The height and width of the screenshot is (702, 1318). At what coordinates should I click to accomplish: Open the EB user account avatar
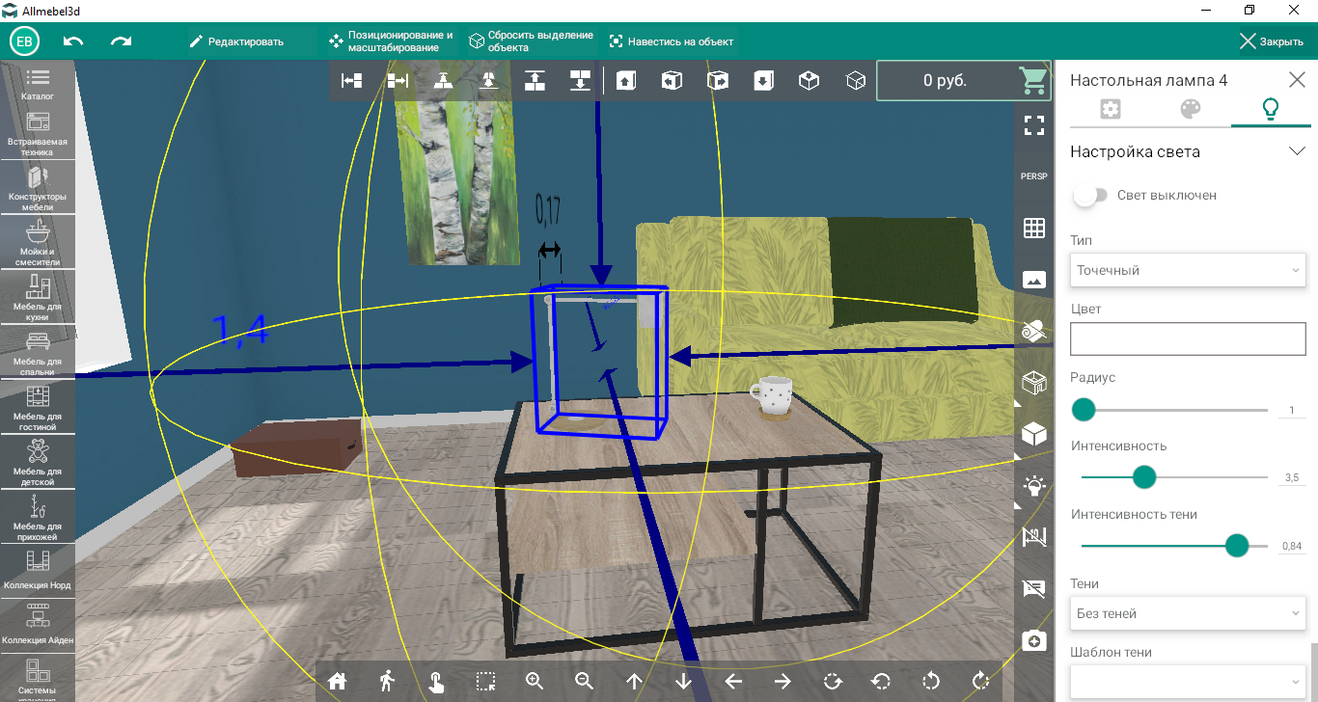(25, 41)
